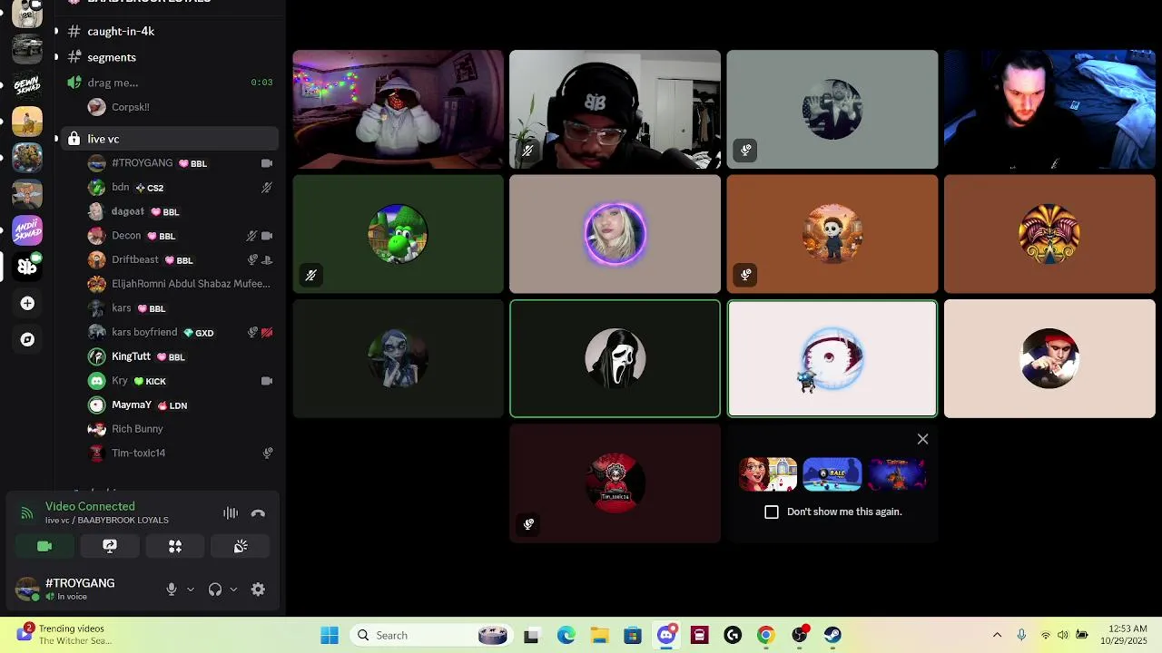1162x653 pixels.
Task: Open noise suppression waveform icon
Action: [x=231, y=513]
